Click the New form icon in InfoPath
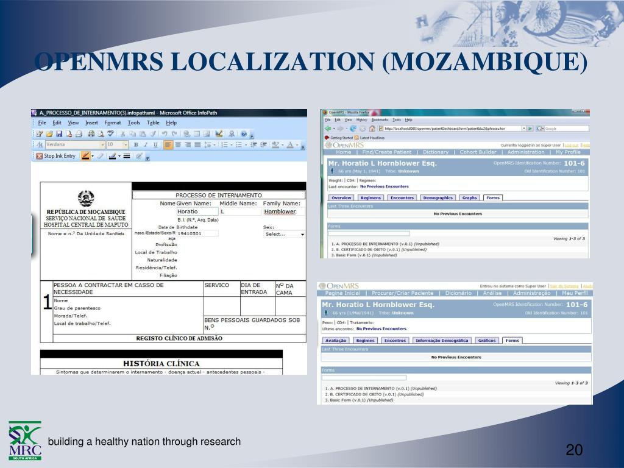This screenshot has width=624, height=468. tap(40, 134)
